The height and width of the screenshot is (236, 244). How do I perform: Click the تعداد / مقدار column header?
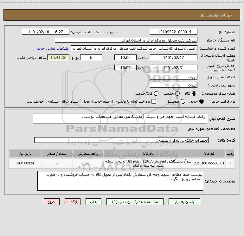(x=57, y=154)
